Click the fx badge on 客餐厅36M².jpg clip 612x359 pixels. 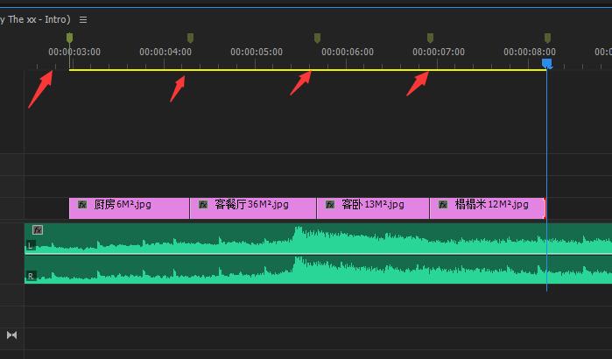203,205
